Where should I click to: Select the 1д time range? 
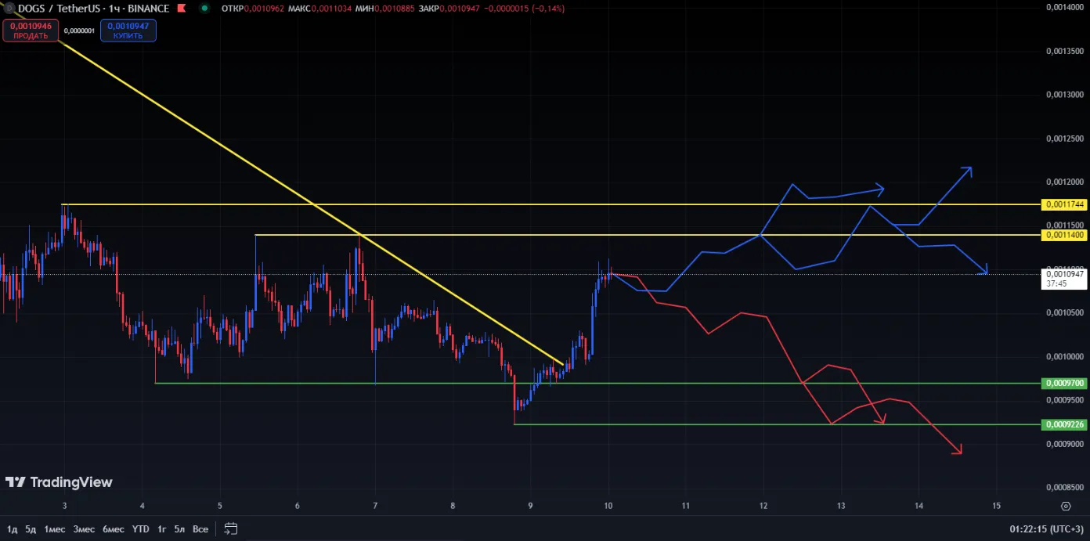click(12, 529)
